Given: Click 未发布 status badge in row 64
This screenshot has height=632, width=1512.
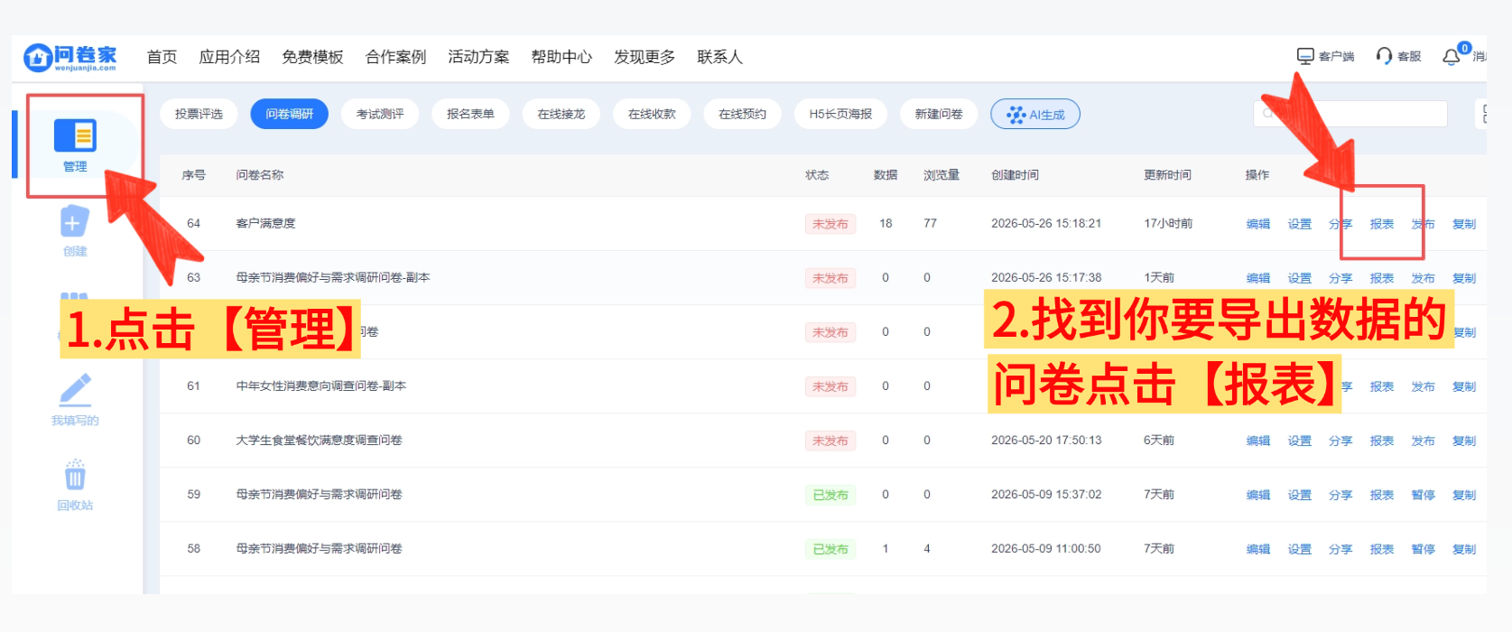Looking at the screenshot, I should tap(830, 224).
